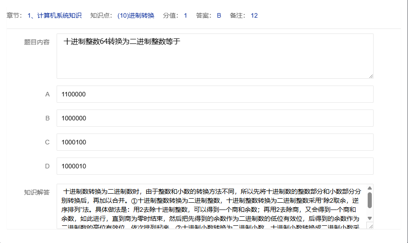Image resolution: width=408 pixels, height=243 pixels.
Task: Select option C field containing 1000100
Action: click(215, 142)
